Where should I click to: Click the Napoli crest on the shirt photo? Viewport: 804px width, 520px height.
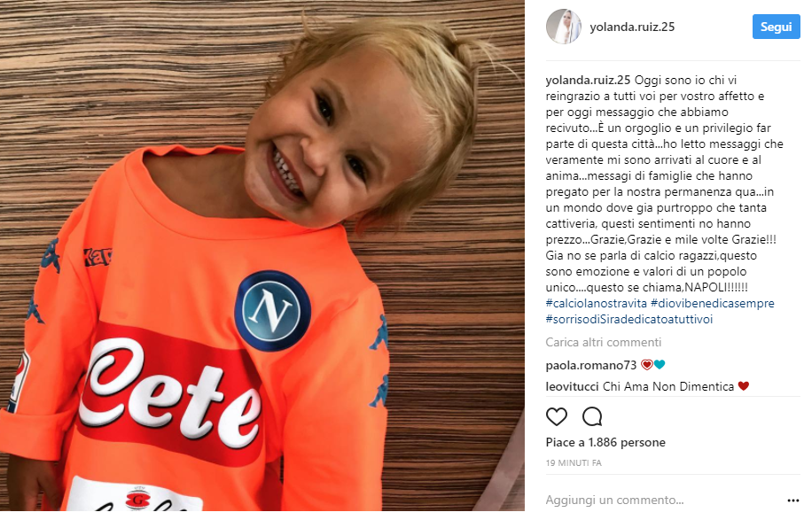pos(272,310)
